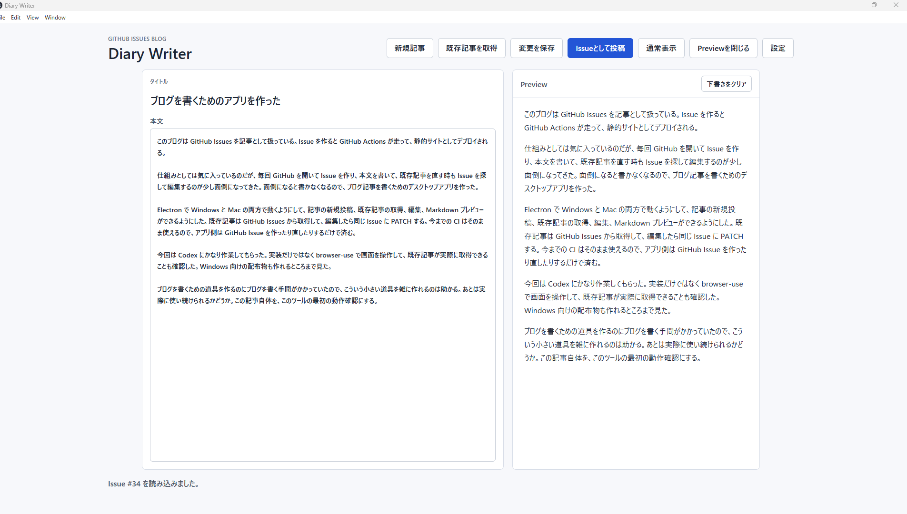Viewport: 907px width, 514px height.
Task: Switch to 通常表示 mode
Action: (661, 48)
